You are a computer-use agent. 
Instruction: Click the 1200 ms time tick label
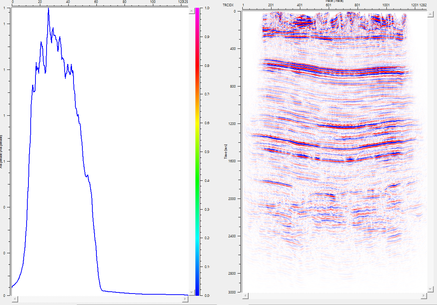pos(232,123)
